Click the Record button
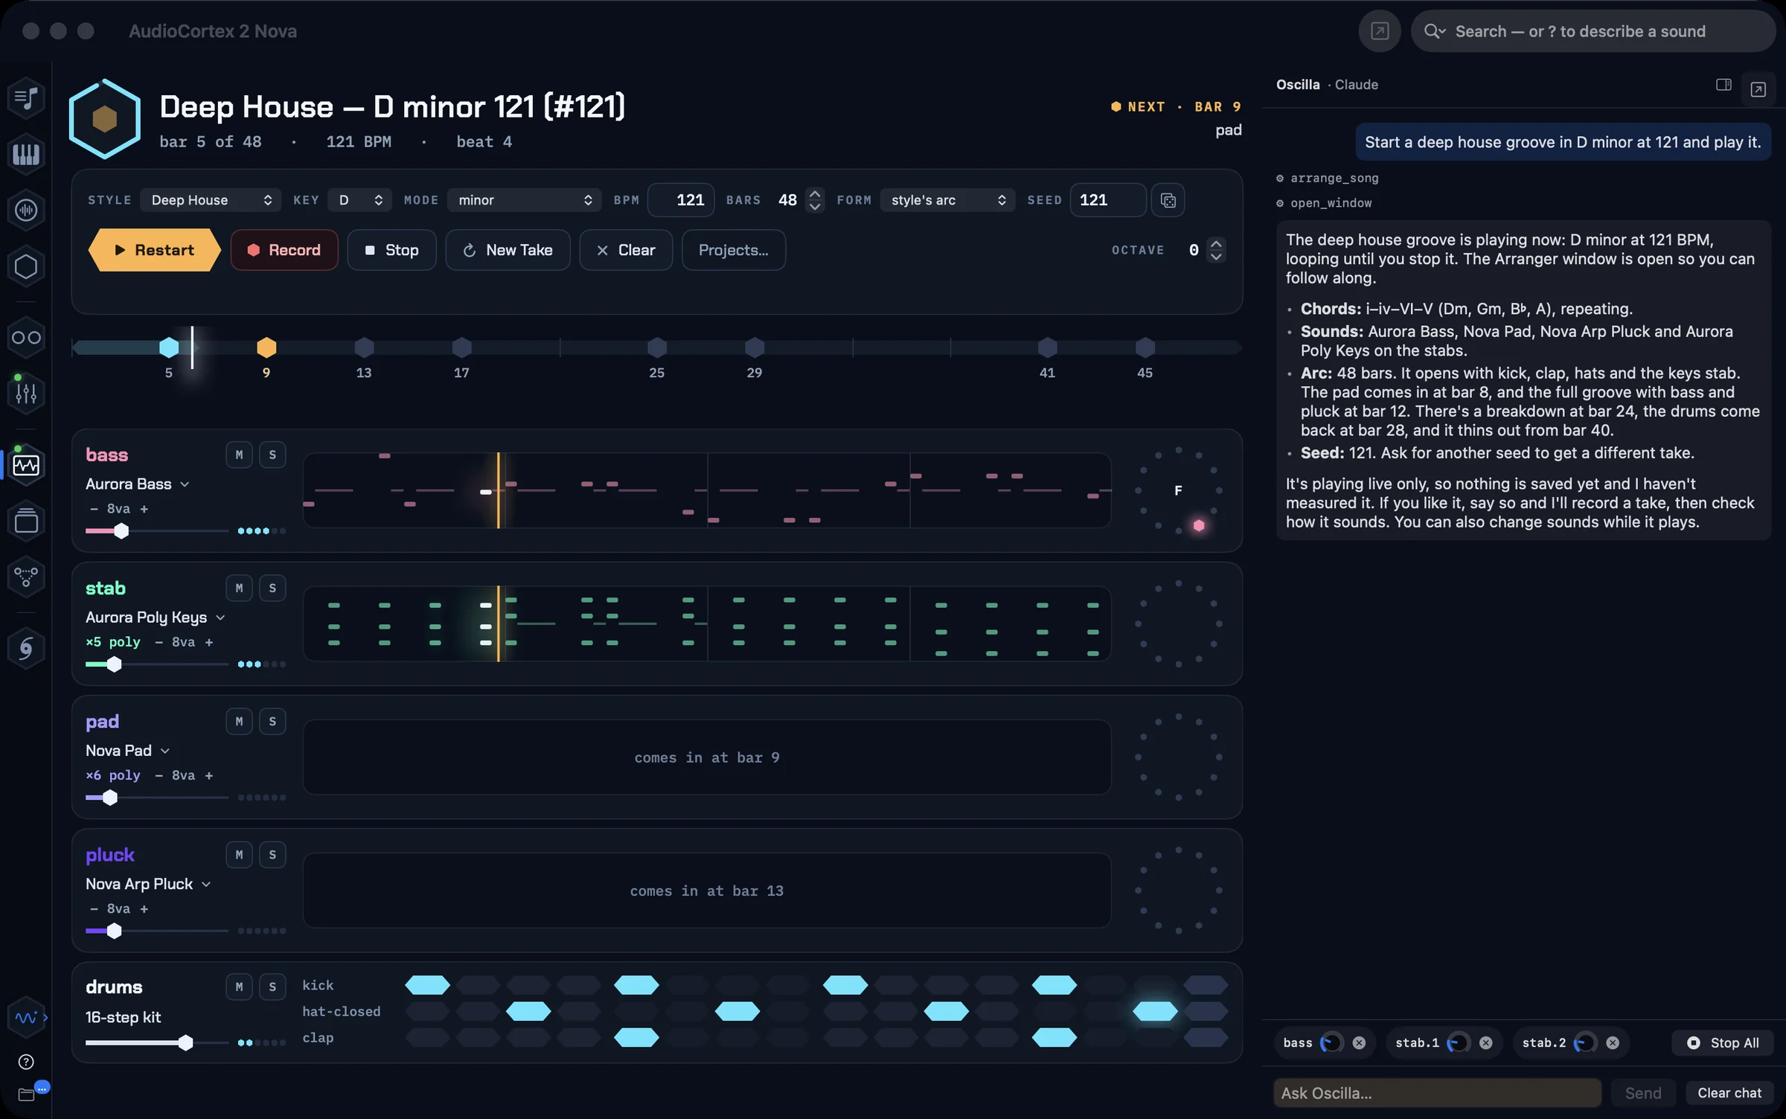 tap(284, 250)
